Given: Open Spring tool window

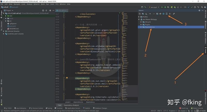Looking at the screenshot, I should tap(49, 108).
